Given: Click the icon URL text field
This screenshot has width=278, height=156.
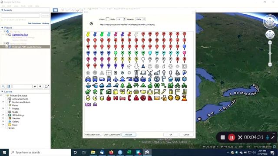Looking at the screenshot, I should tap(127, 25).
